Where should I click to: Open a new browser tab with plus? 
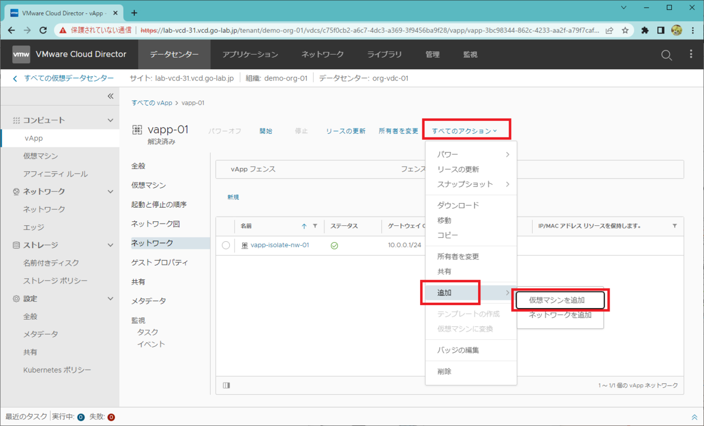point(134,12)
